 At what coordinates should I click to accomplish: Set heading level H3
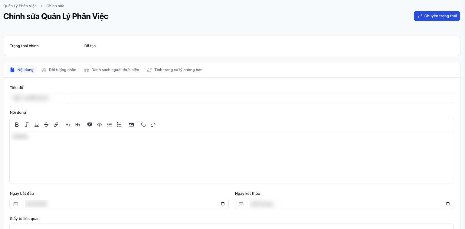point(78,125)
